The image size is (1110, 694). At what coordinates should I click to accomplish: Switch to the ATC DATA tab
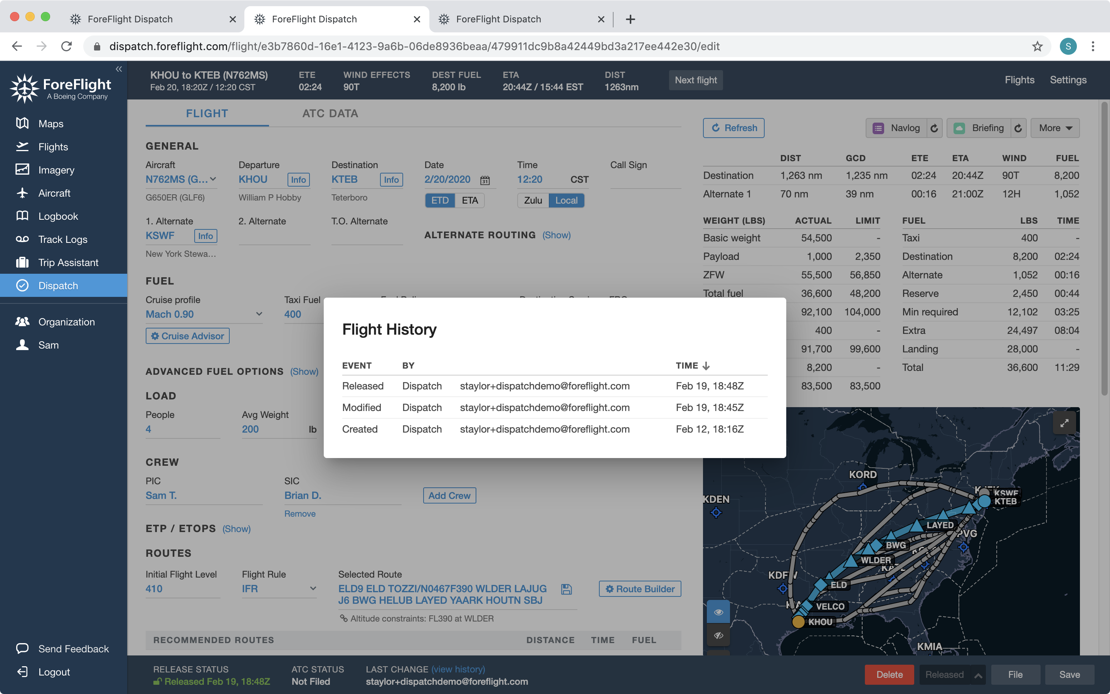[x=330, y=113]
